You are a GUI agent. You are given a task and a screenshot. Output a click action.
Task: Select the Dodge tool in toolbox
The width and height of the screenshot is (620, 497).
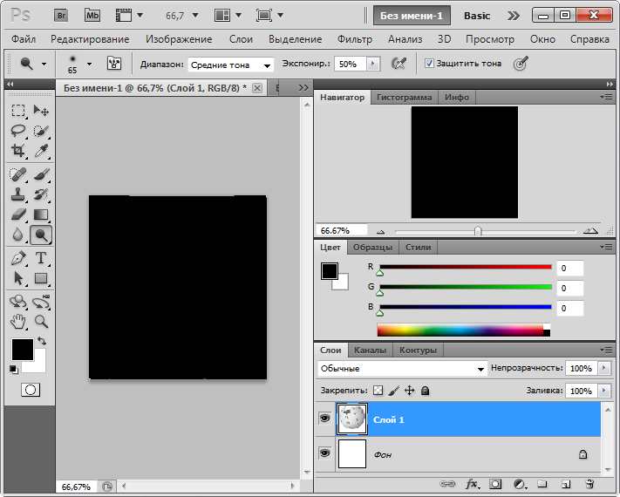[41, 235]
